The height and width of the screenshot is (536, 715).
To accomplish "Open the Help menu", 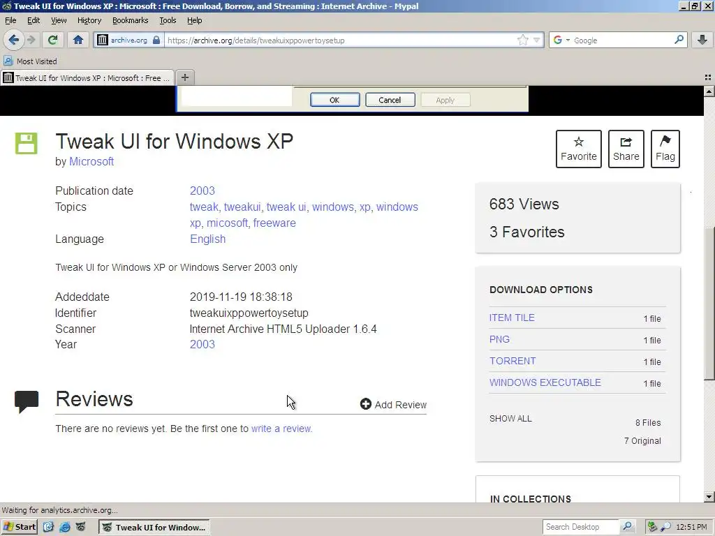I will coord(194,20).
